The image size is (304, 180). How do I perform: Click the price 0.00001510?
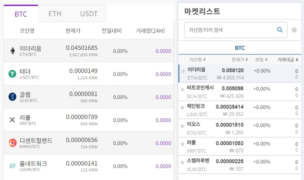point(229,125)
